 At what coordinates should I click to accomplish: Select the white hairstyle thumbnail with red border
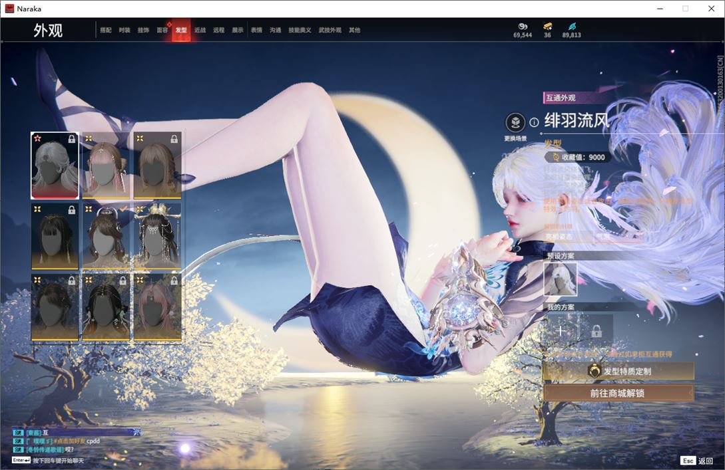[x=55, y=166]
